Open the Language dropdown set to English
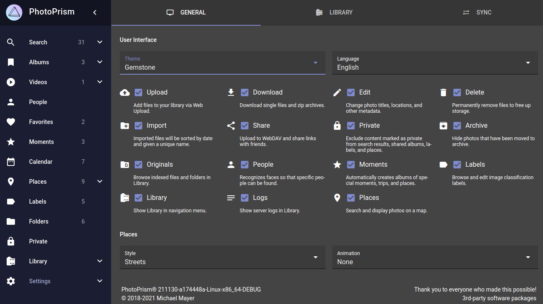This screenshot has height=304, width=543. click(435, 63)
